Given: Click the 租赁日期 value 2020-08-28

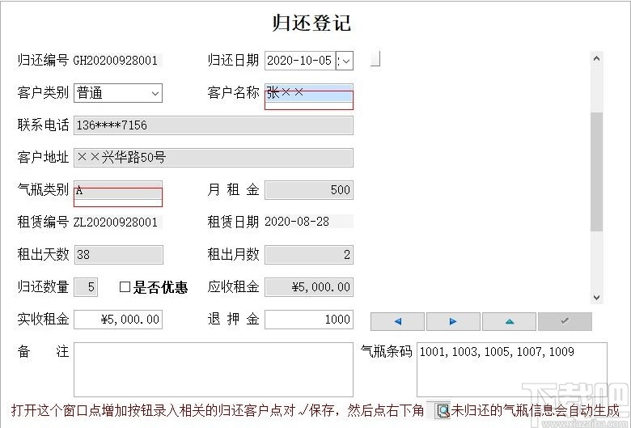Looking at the screenshot, I should tap(297, 222).
